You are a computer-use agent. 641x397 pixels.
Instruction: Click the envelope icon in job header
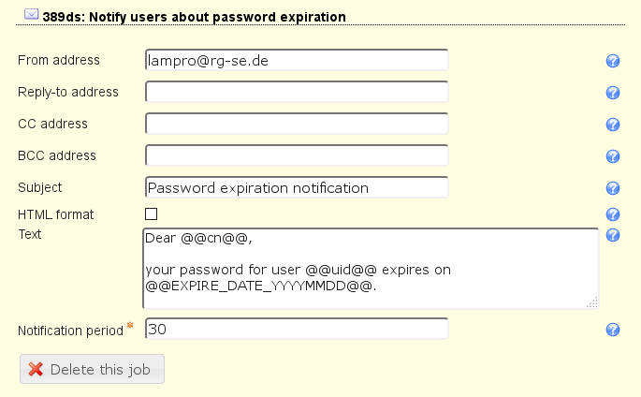tap(31, 15)
